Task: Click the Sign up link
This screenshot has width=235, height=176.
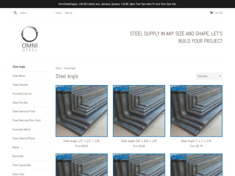Action: click(x=68, y=13)
